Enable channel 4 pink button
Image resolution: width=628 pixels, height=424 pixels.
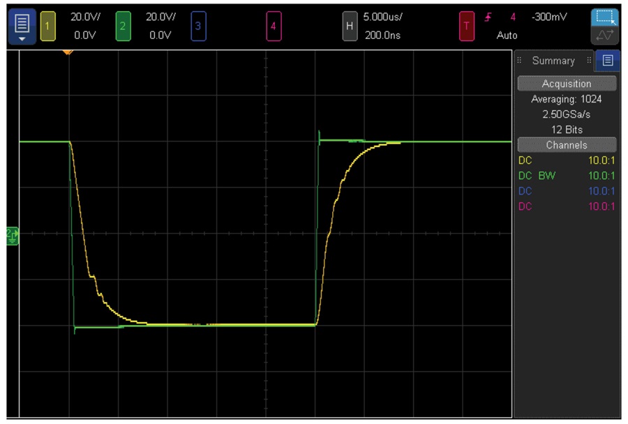pyautogui.click(x=274, y=26)
